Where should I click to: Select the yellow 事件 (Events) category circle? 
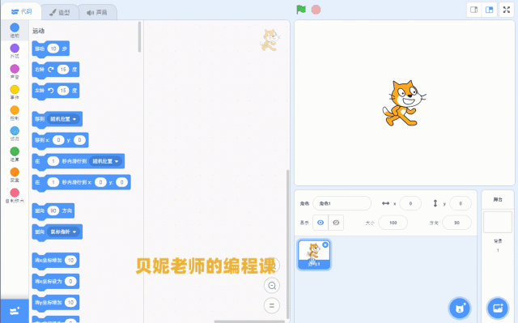click(x=15, y=90)
